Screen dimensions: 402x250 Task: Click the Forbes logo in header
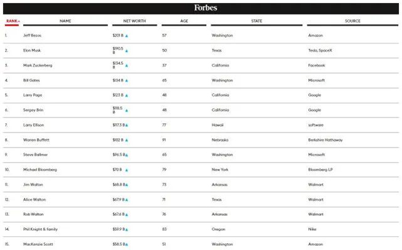pos(205,8)
